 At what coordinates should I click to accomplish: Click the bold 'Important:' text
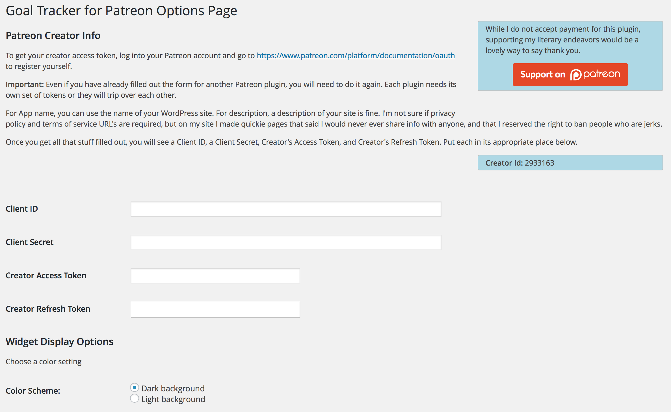[25, 84]
